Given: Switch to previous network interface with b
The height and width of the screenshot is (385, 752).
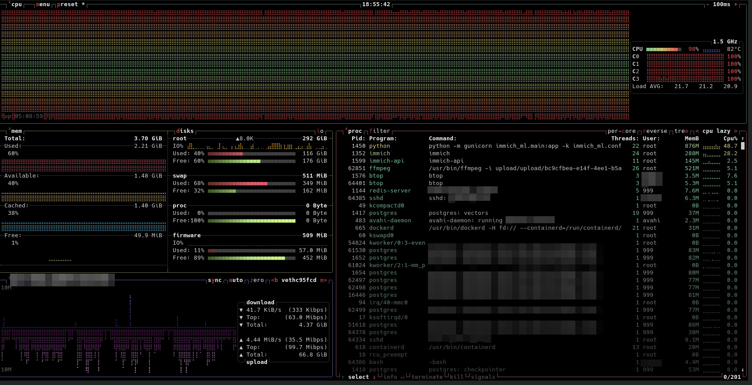Looking at the screenshot, I should tap(274, 280).
